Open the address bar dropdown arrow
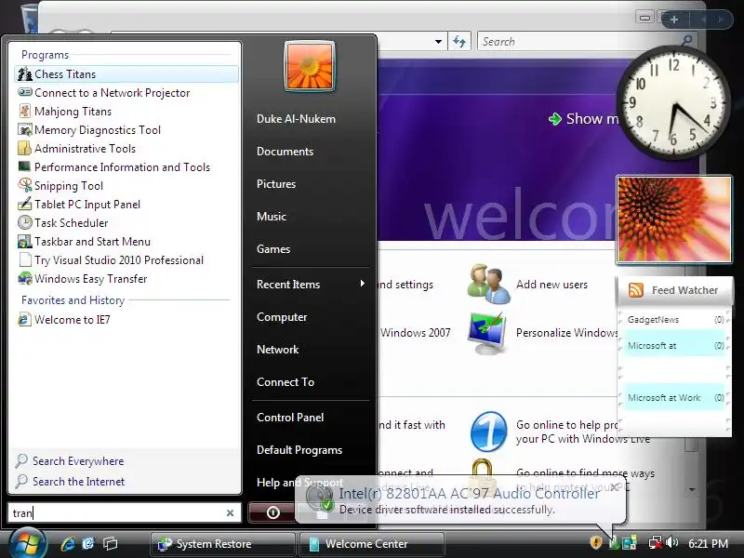 coord(438,42)
